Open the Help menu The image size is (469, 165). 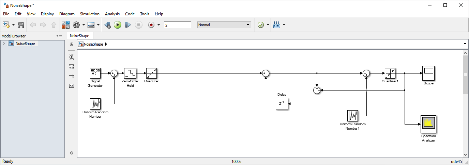159,14
